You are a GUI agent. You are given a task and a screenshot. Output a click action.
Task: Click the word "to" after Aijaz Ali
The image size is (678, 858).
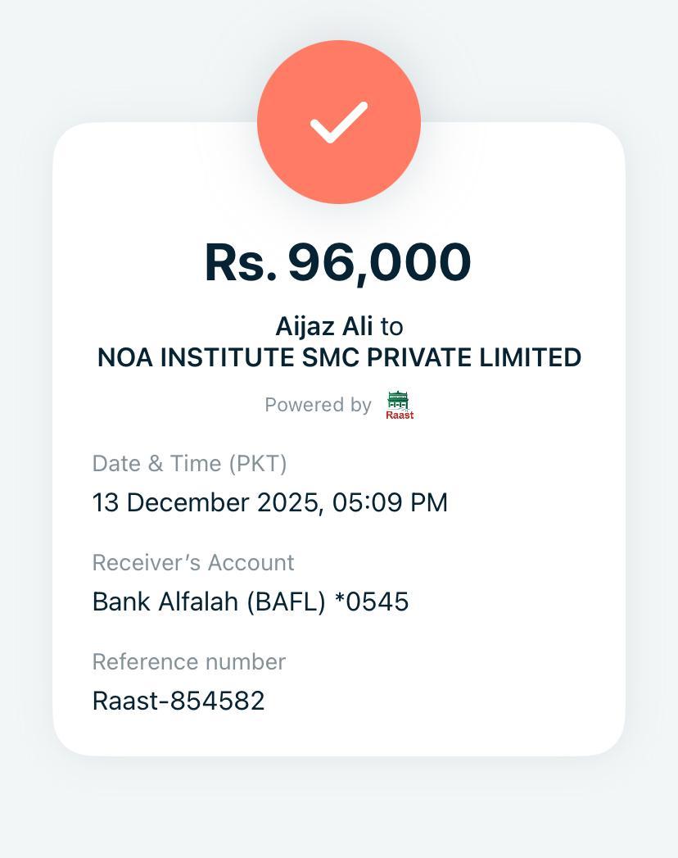pyautogui.click(x=391, y=326)
